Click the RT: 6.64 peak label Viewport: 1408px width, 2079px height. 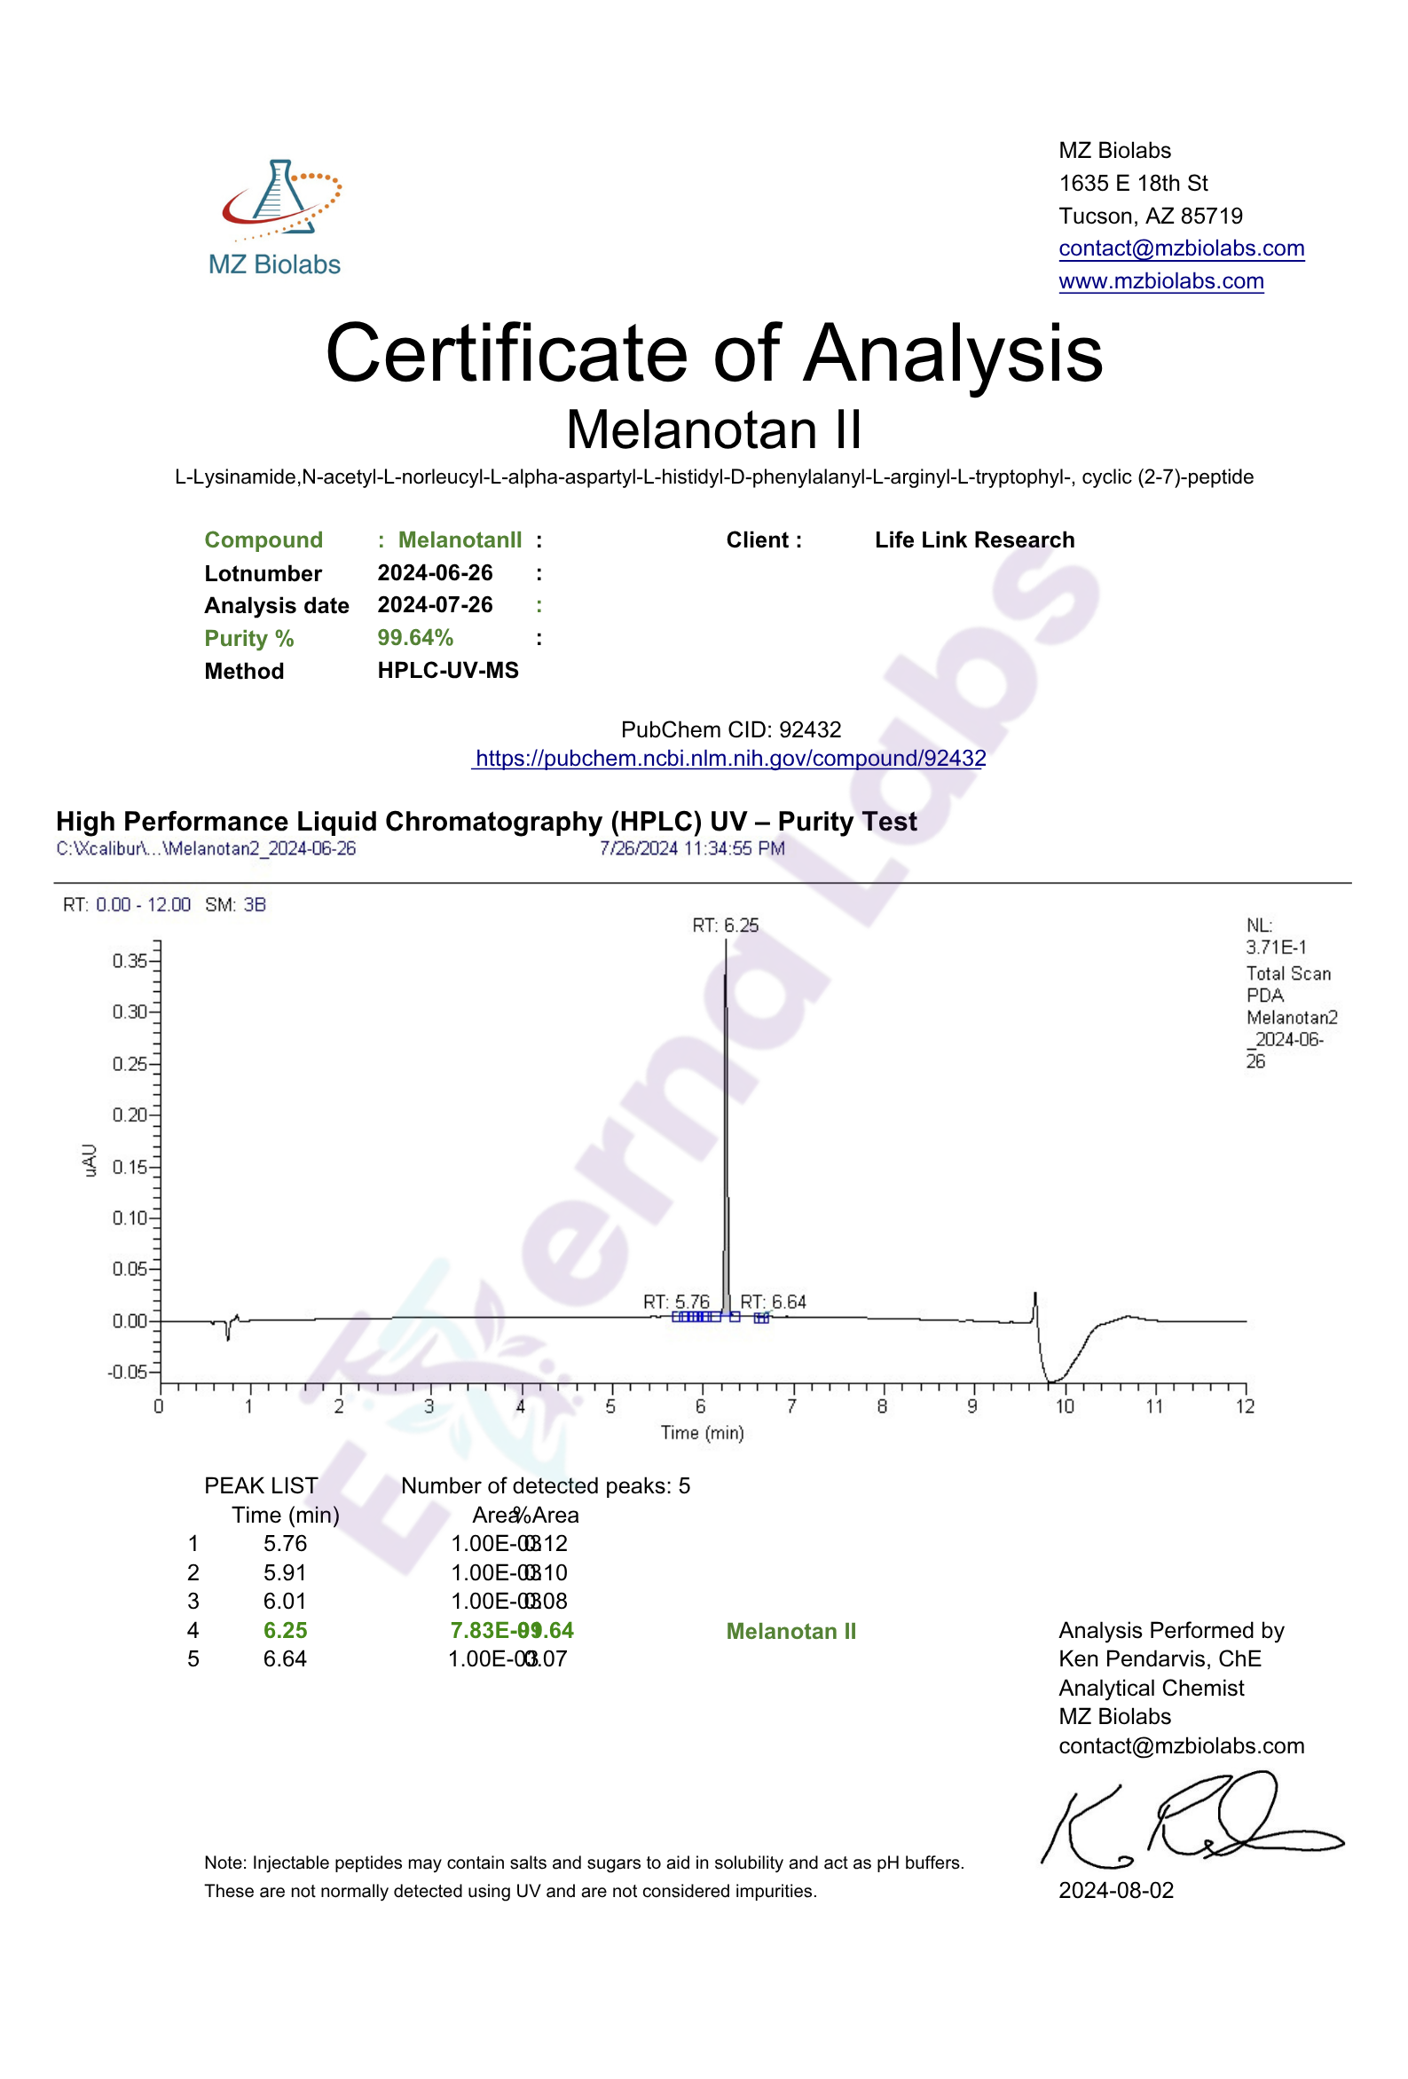pyautogui.click(x=773, y=1302)
